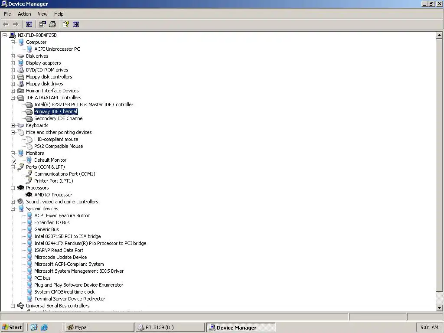Select Intel(R) 82371SB PCI Bus Master IDE Controller
444x333 pixels.
point(84,104)
